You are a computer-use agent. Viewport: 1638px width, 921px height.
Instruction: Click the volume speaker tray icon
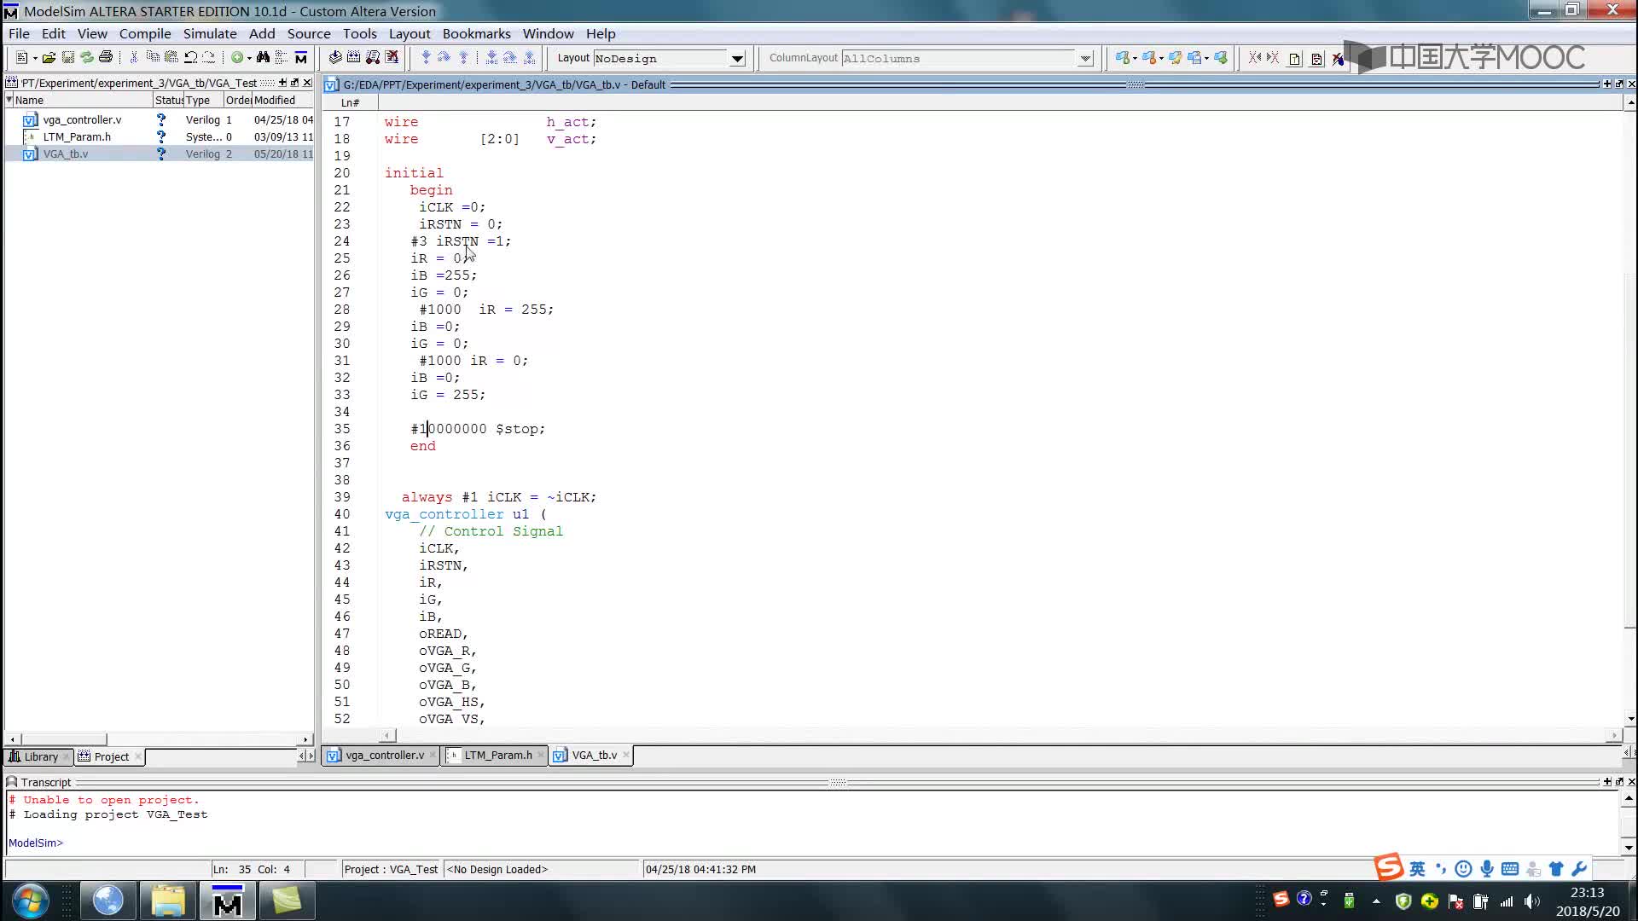point(1532,901)
